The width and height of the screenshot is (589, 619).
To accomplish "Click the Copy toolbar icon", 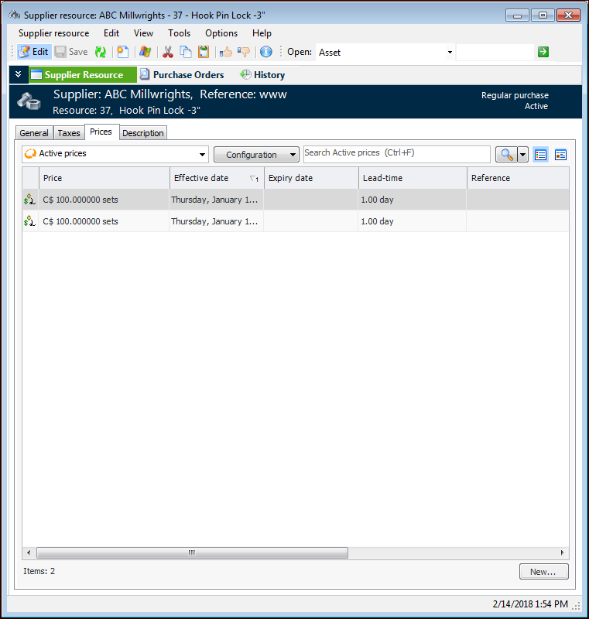I will pyautogui.click(x=186, y=52).
